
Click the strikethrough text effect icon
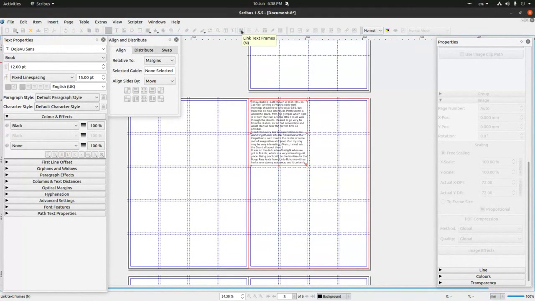pos(88,154)
